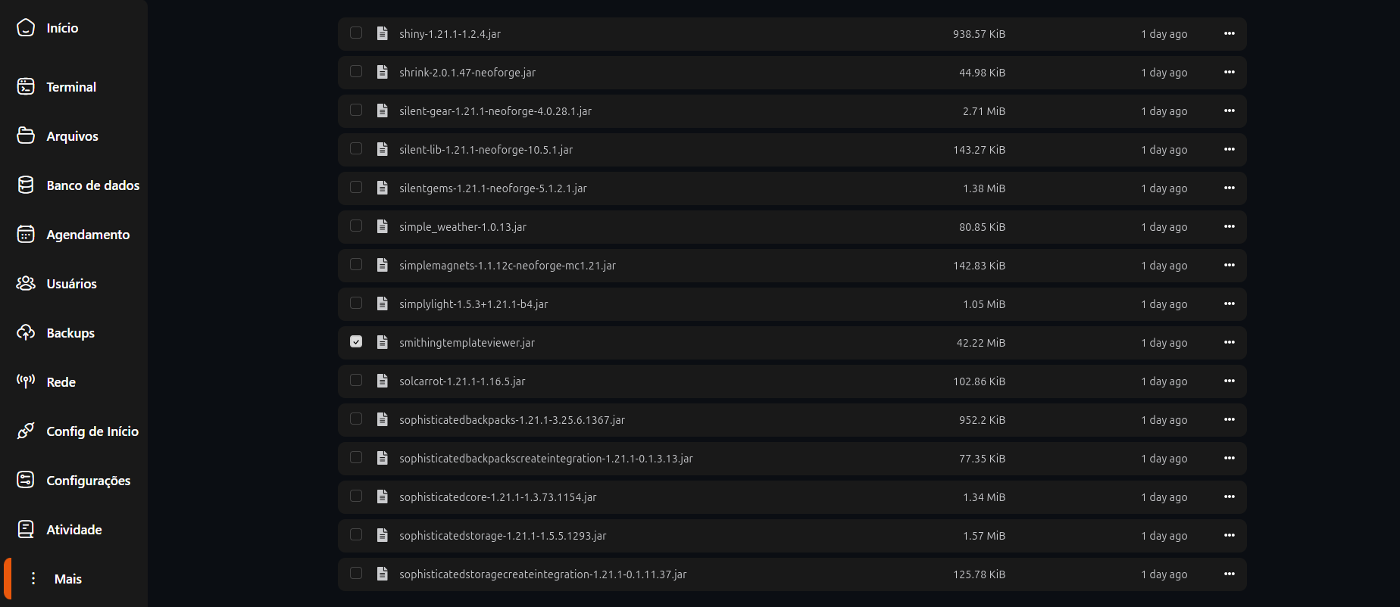The image size is (1400, 607).
Task: Open the Terminal console icon
Action: point(26,87)
